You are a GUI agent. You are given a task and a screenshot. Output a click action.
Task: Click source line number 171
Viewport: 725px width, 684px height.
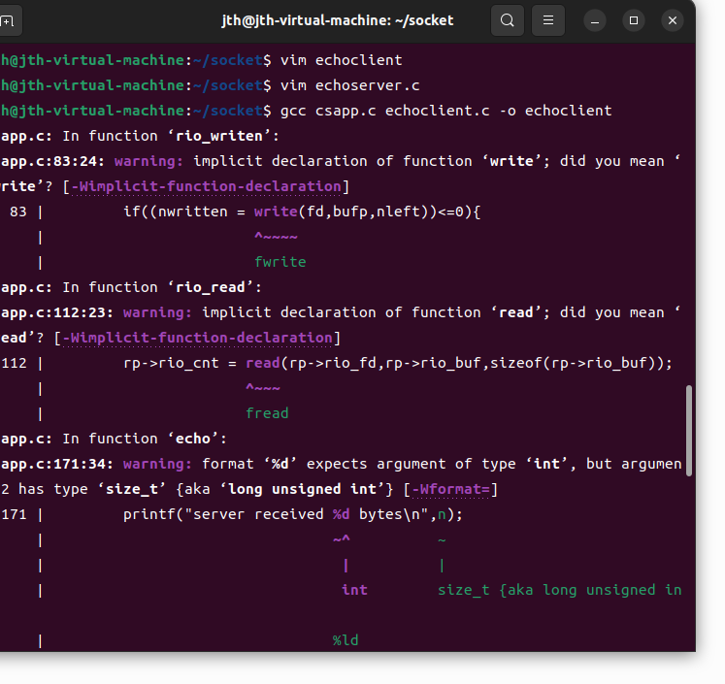click(x=15, y=514)
